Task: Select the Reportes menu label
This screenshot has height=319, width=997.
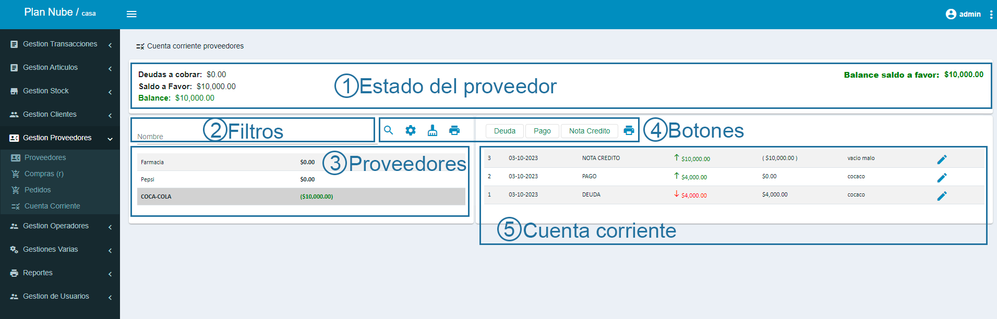Action: 38,273
